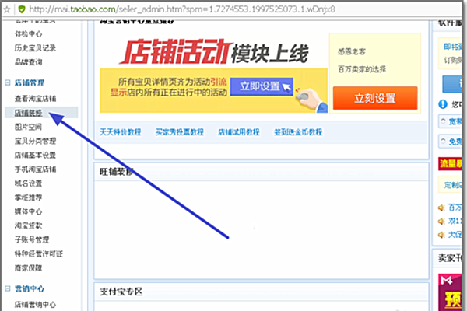Open 域名设置 in the sidebar
The width and height of the screenshot is (467, 311).
tap(28, 183)
